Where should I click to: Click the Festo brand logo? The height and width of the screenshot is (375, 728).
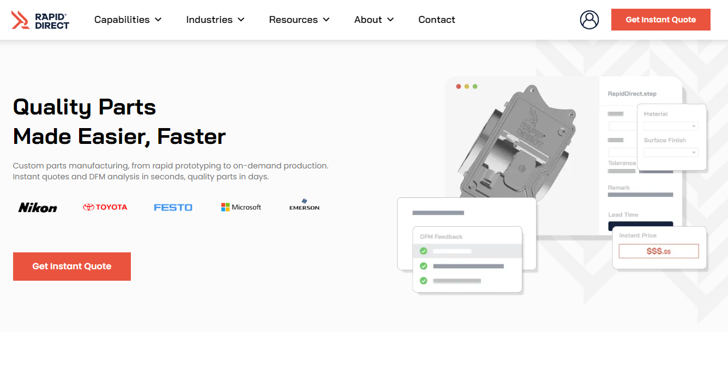click(x=173, y=207)
